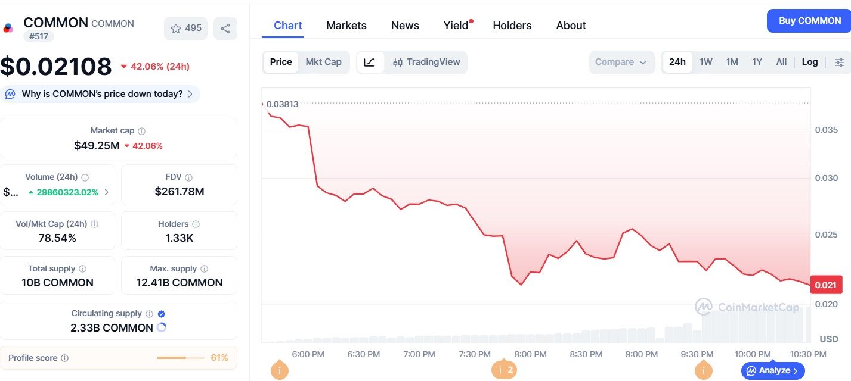Click the Profile score progress bar
851x381 pixels.
pos(180,358)
